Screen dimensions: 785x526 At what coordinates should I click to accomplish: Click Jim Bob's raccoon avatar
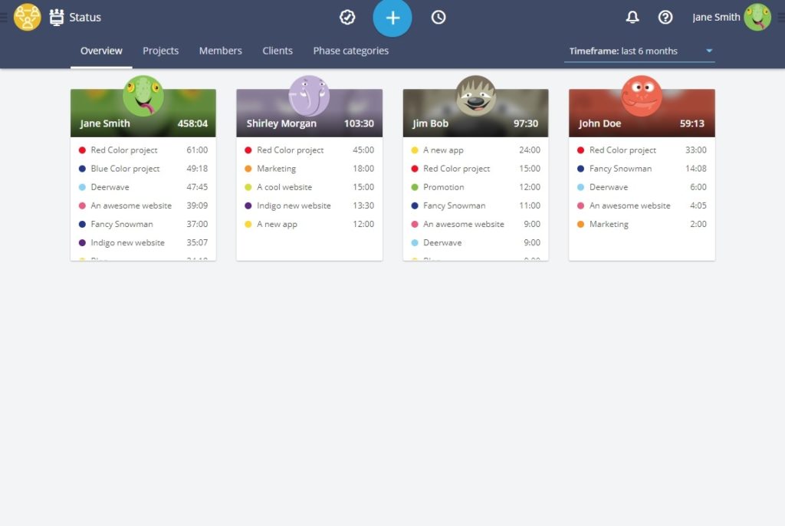(475, 96)
